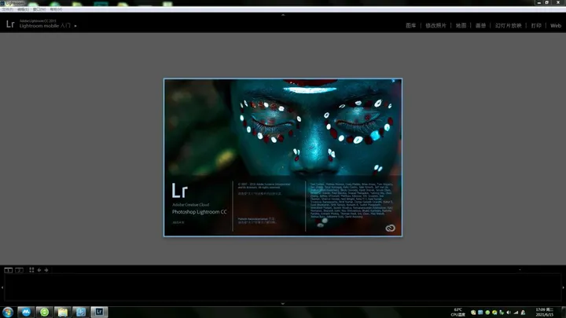Open the 幻灯片放映 (Slideshow) module
Screen dimensions: 566x318
coord(509,26)
